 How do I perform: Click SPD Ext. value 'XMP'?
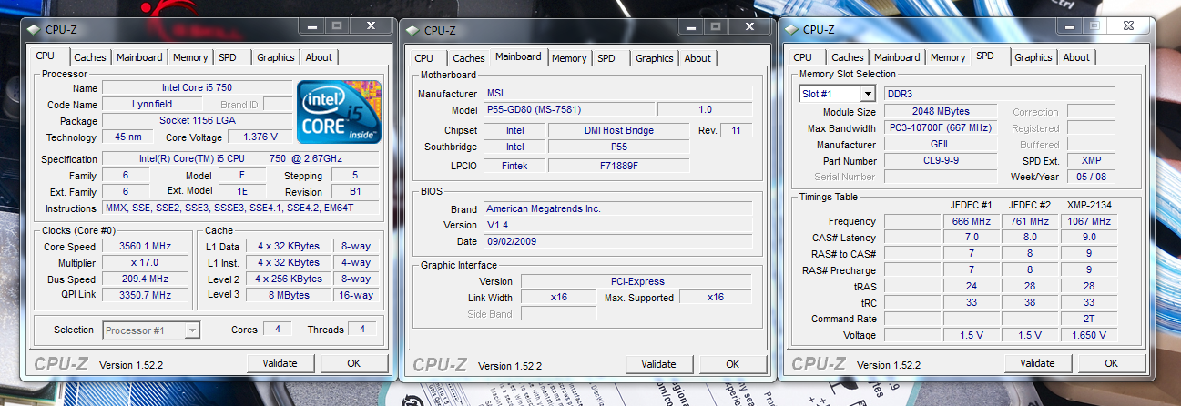coord(1091,161)
